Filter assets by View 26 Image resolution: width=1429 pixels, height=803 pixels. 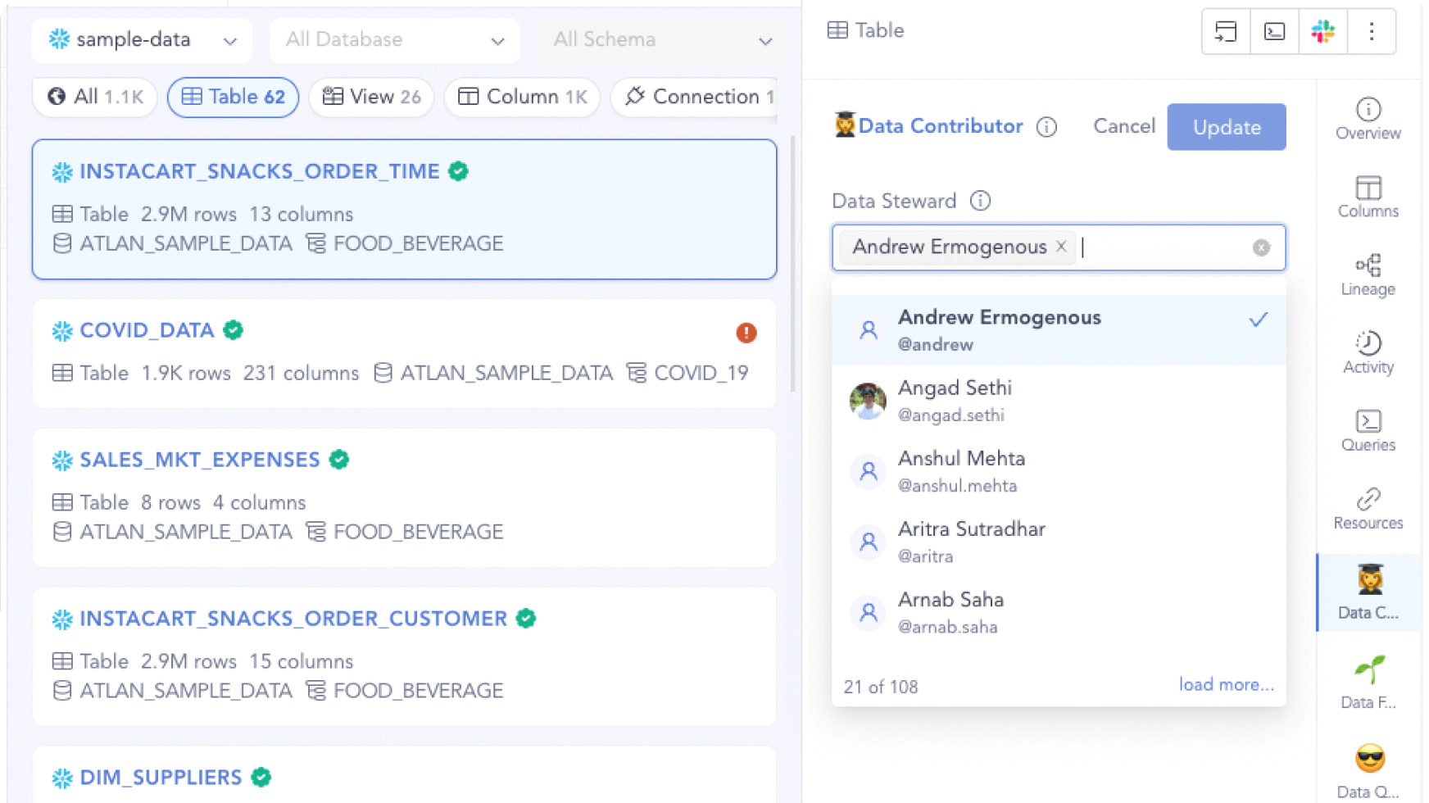coord(371,97)
